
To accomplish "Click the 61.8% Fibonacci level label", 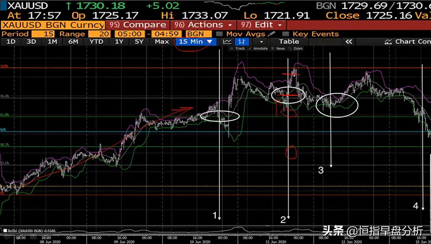I will [4, 115].
